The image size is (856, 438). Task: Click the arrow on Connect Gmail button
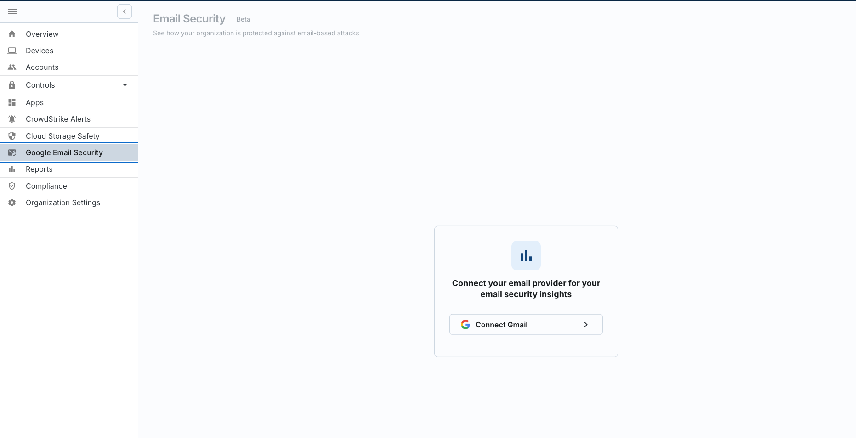586,325
